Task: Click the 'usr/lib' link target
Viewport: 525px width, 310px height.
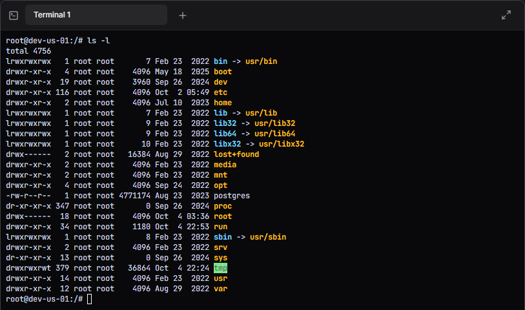Action: 261,113
